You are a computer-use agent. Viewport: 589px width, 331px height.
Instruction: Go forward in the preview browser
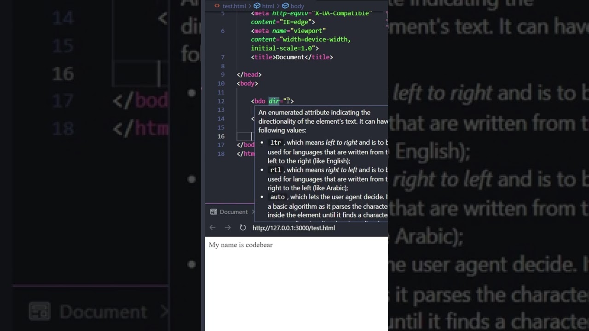tap(227, 228)
